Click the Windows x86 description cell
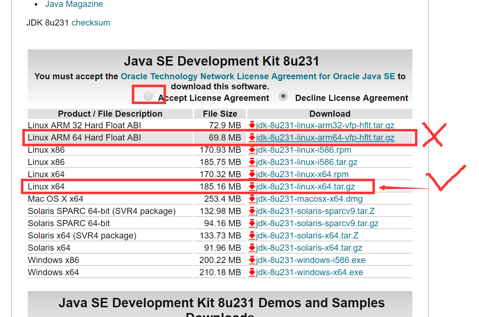 click(x=110, y=260)
